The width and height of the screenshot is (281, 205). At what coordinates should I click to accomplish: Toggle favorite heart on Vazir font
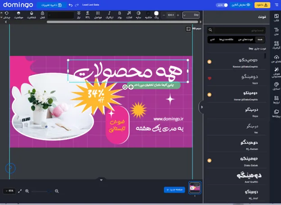pyautogui.click(x=209, y=78)
